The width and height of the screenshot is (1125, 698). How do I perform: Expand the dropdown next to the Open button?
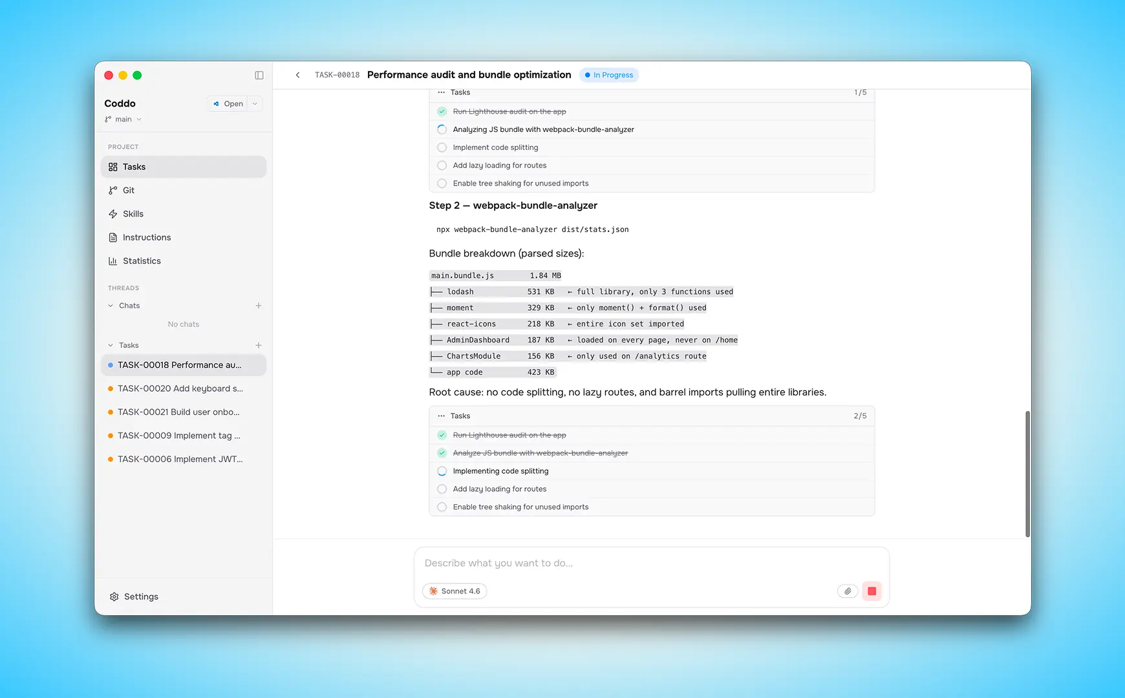255,103
